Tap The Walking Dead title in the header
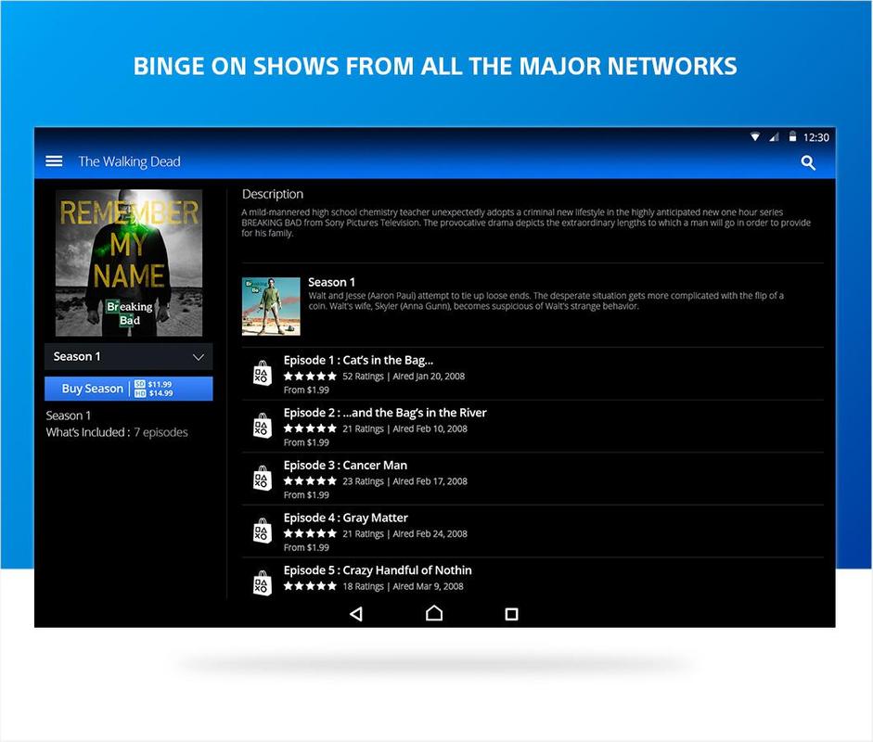This screenshot has width=873, height=742. 129,161
